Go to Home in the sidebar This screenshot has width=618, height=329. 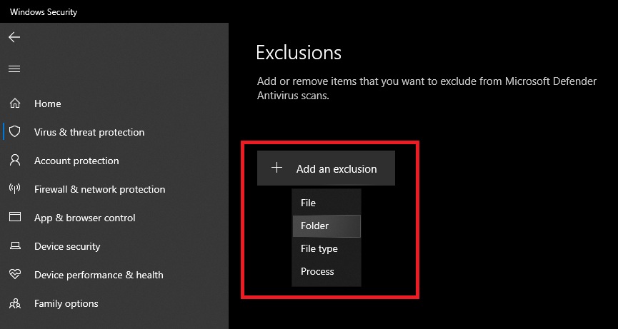(x=48, y=103)
